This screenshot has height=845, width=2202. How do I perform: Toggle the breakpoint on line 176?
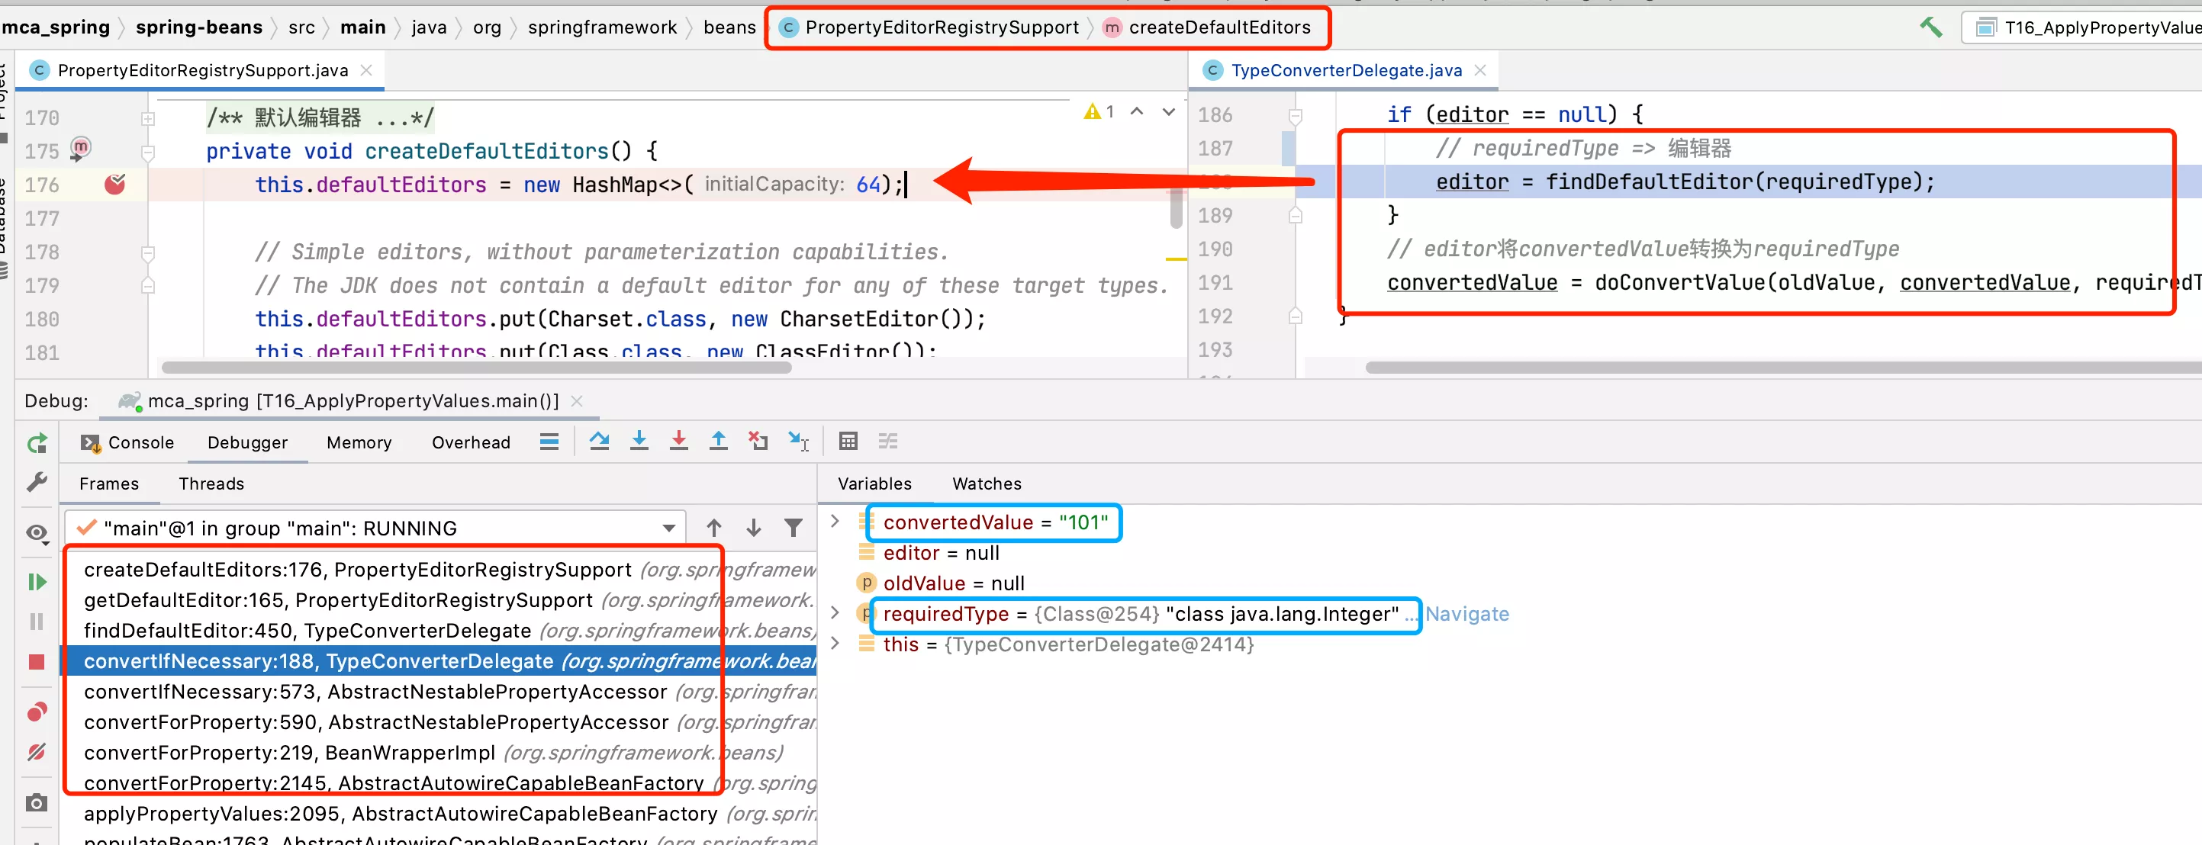click(114, 184)
